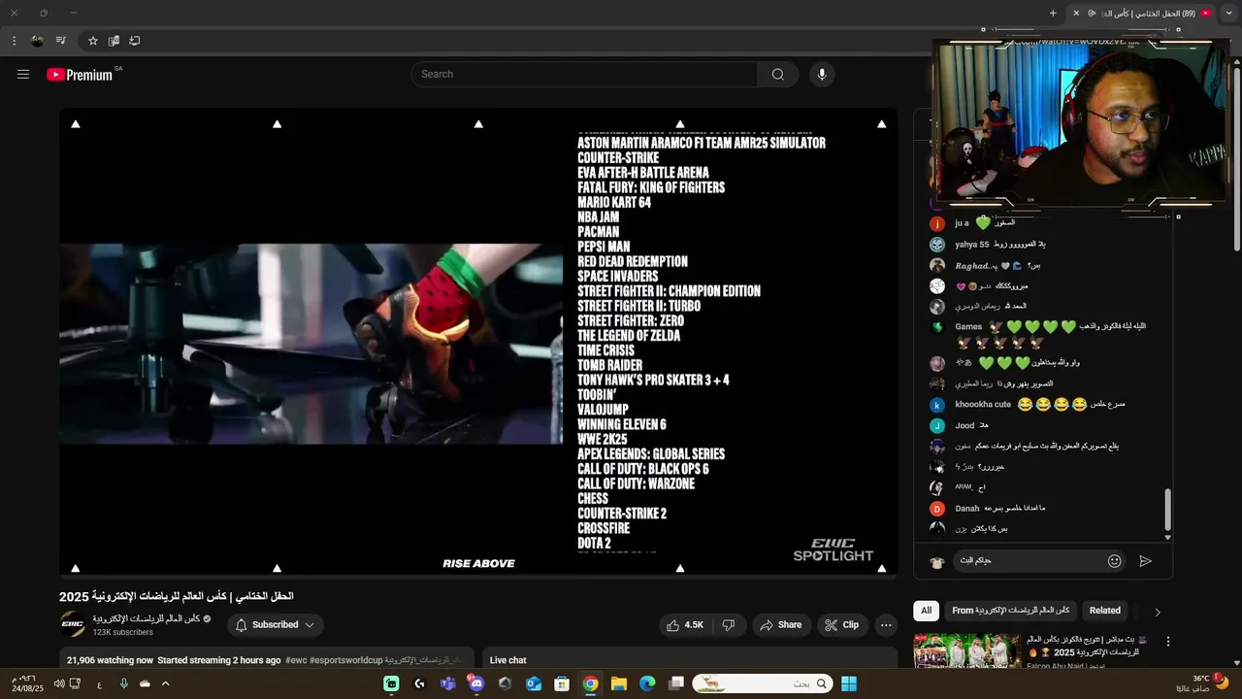Switch to Chrome on the taskbar
The height and width of the screenshot is (699, 1242).
pyautogui.click(x=590, y=683)
